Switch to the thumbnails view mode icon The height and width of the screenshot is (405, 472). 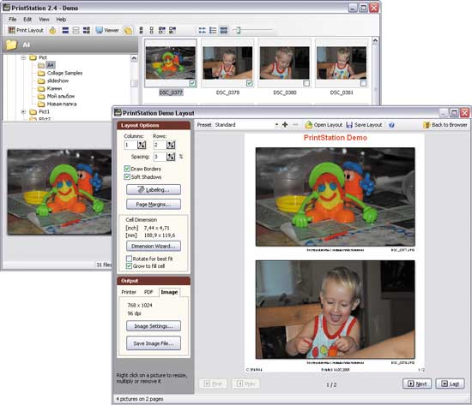coord(202,30)
